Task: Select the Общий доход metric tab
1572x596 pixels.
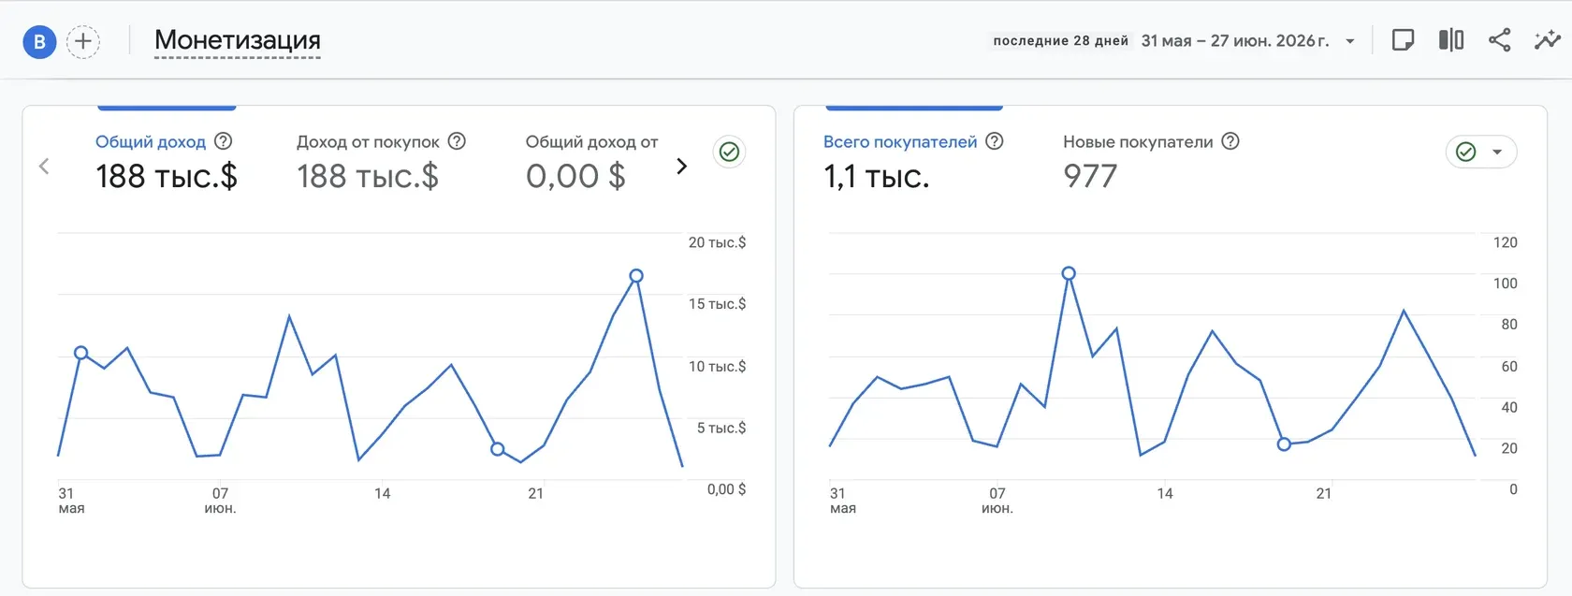Action: pos(151,142)
